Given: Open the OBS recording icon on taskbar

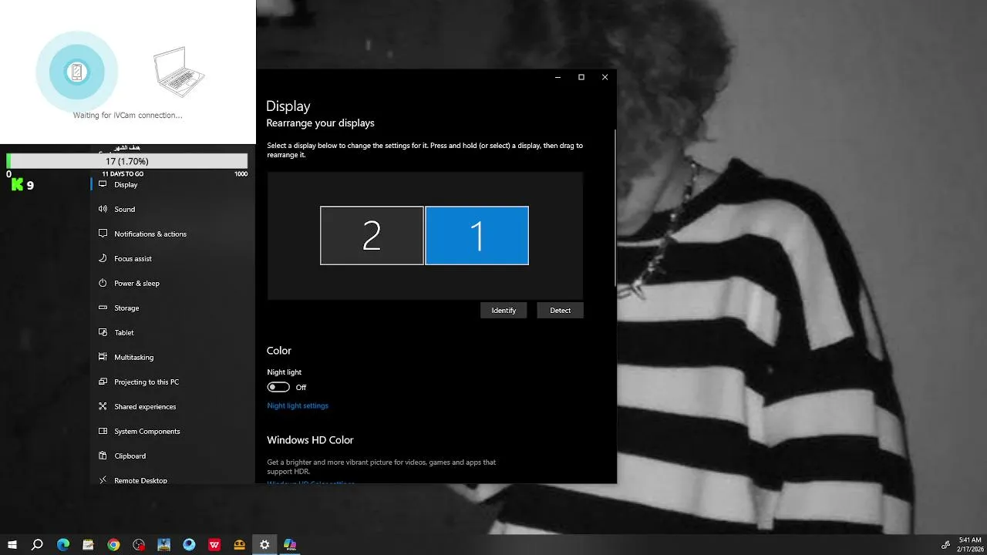Looking at the screenshot, I should 139,544.
